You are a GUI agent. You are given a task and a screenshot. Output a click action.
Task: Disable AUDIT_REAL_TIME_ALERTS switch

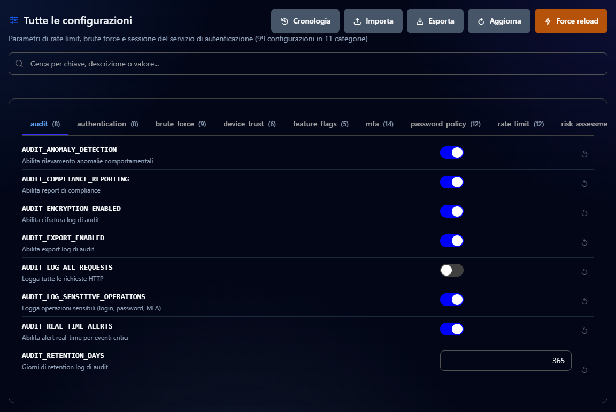point(452,330)
